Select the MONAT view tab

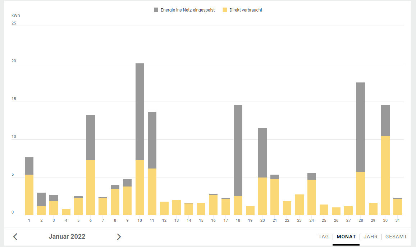(346, 237)
